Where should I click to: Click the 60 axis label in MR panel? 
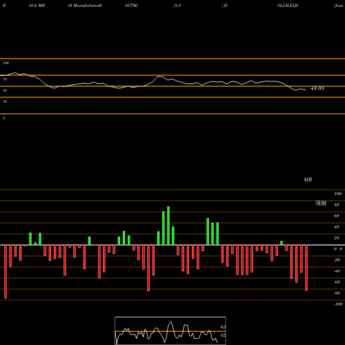coord(337,216)
